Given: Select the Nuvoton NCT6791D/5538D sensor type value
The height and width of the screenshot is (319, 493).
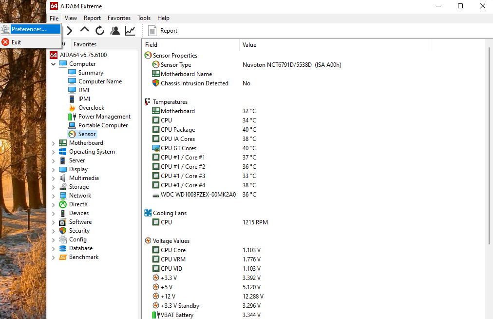Looking at the screenshot, I should point(292,65).
